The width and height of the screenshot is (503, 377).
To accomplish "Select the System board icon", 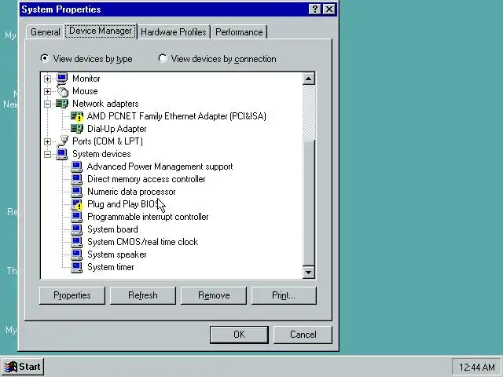I will 77,229.
